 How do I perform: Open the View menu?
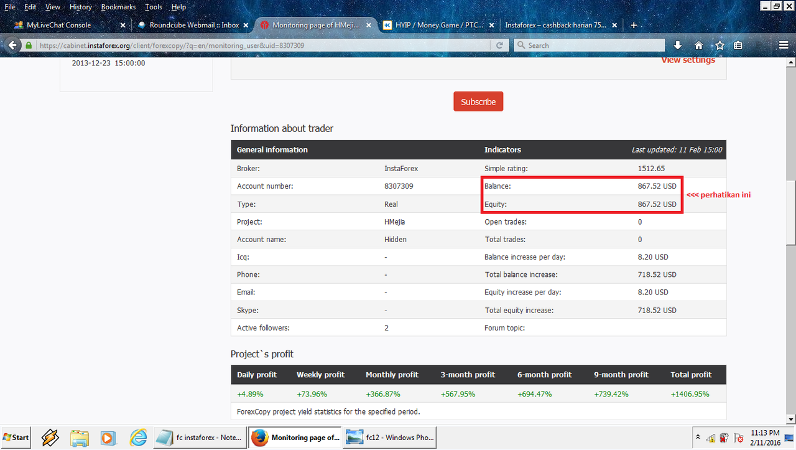(53, 7)
